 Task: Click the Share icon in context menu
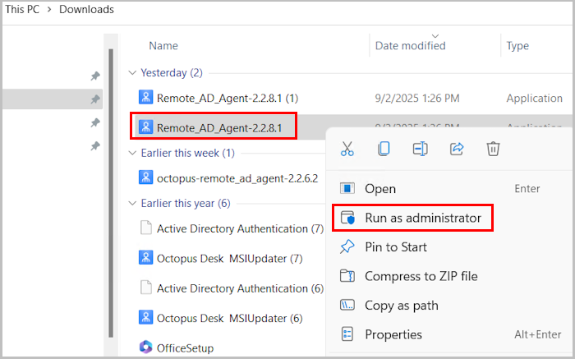pos(457,149)
